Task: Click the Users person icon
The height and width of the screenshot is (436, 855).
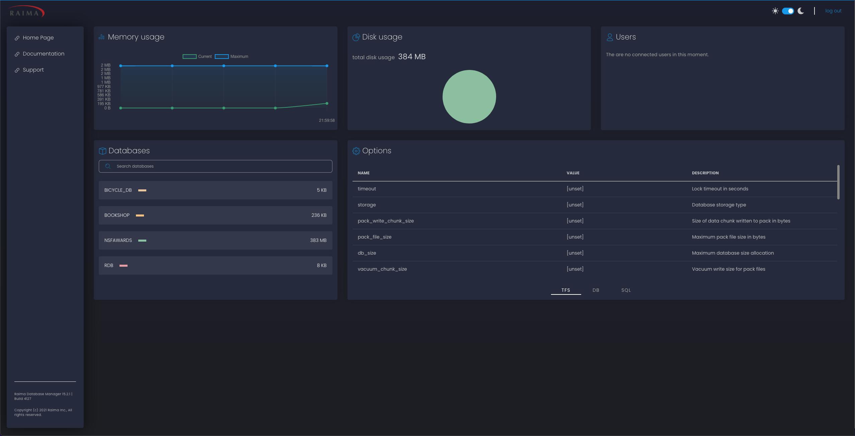Action: point(610,37)
